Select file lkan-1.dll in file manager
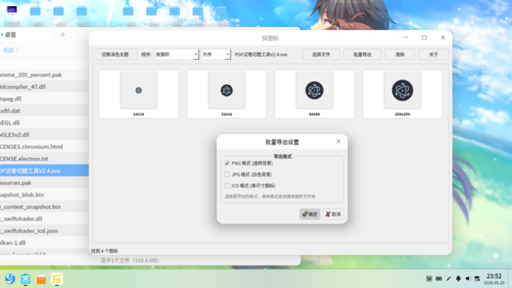This screenshot has height=288, width=512. tap(44, 243)
